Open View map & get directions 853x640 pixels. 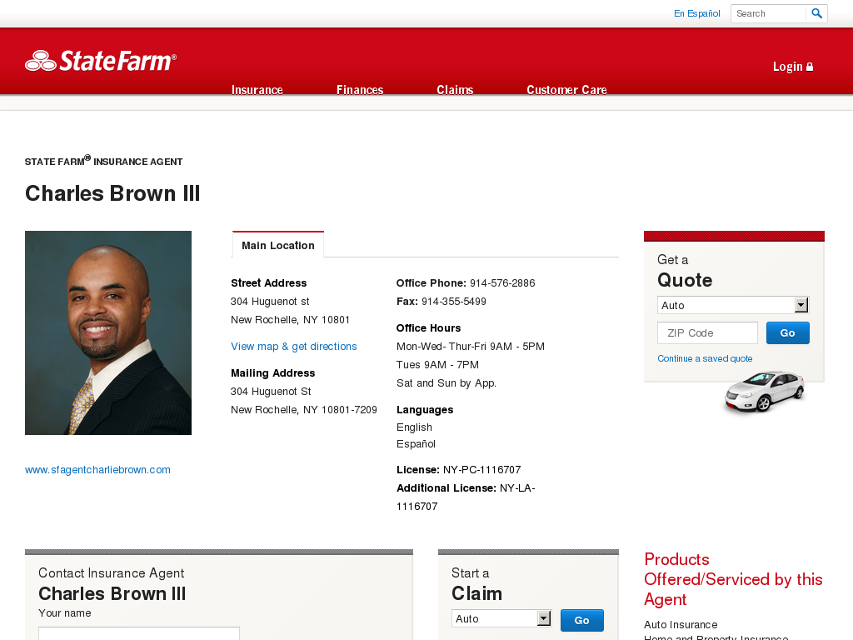294,346
